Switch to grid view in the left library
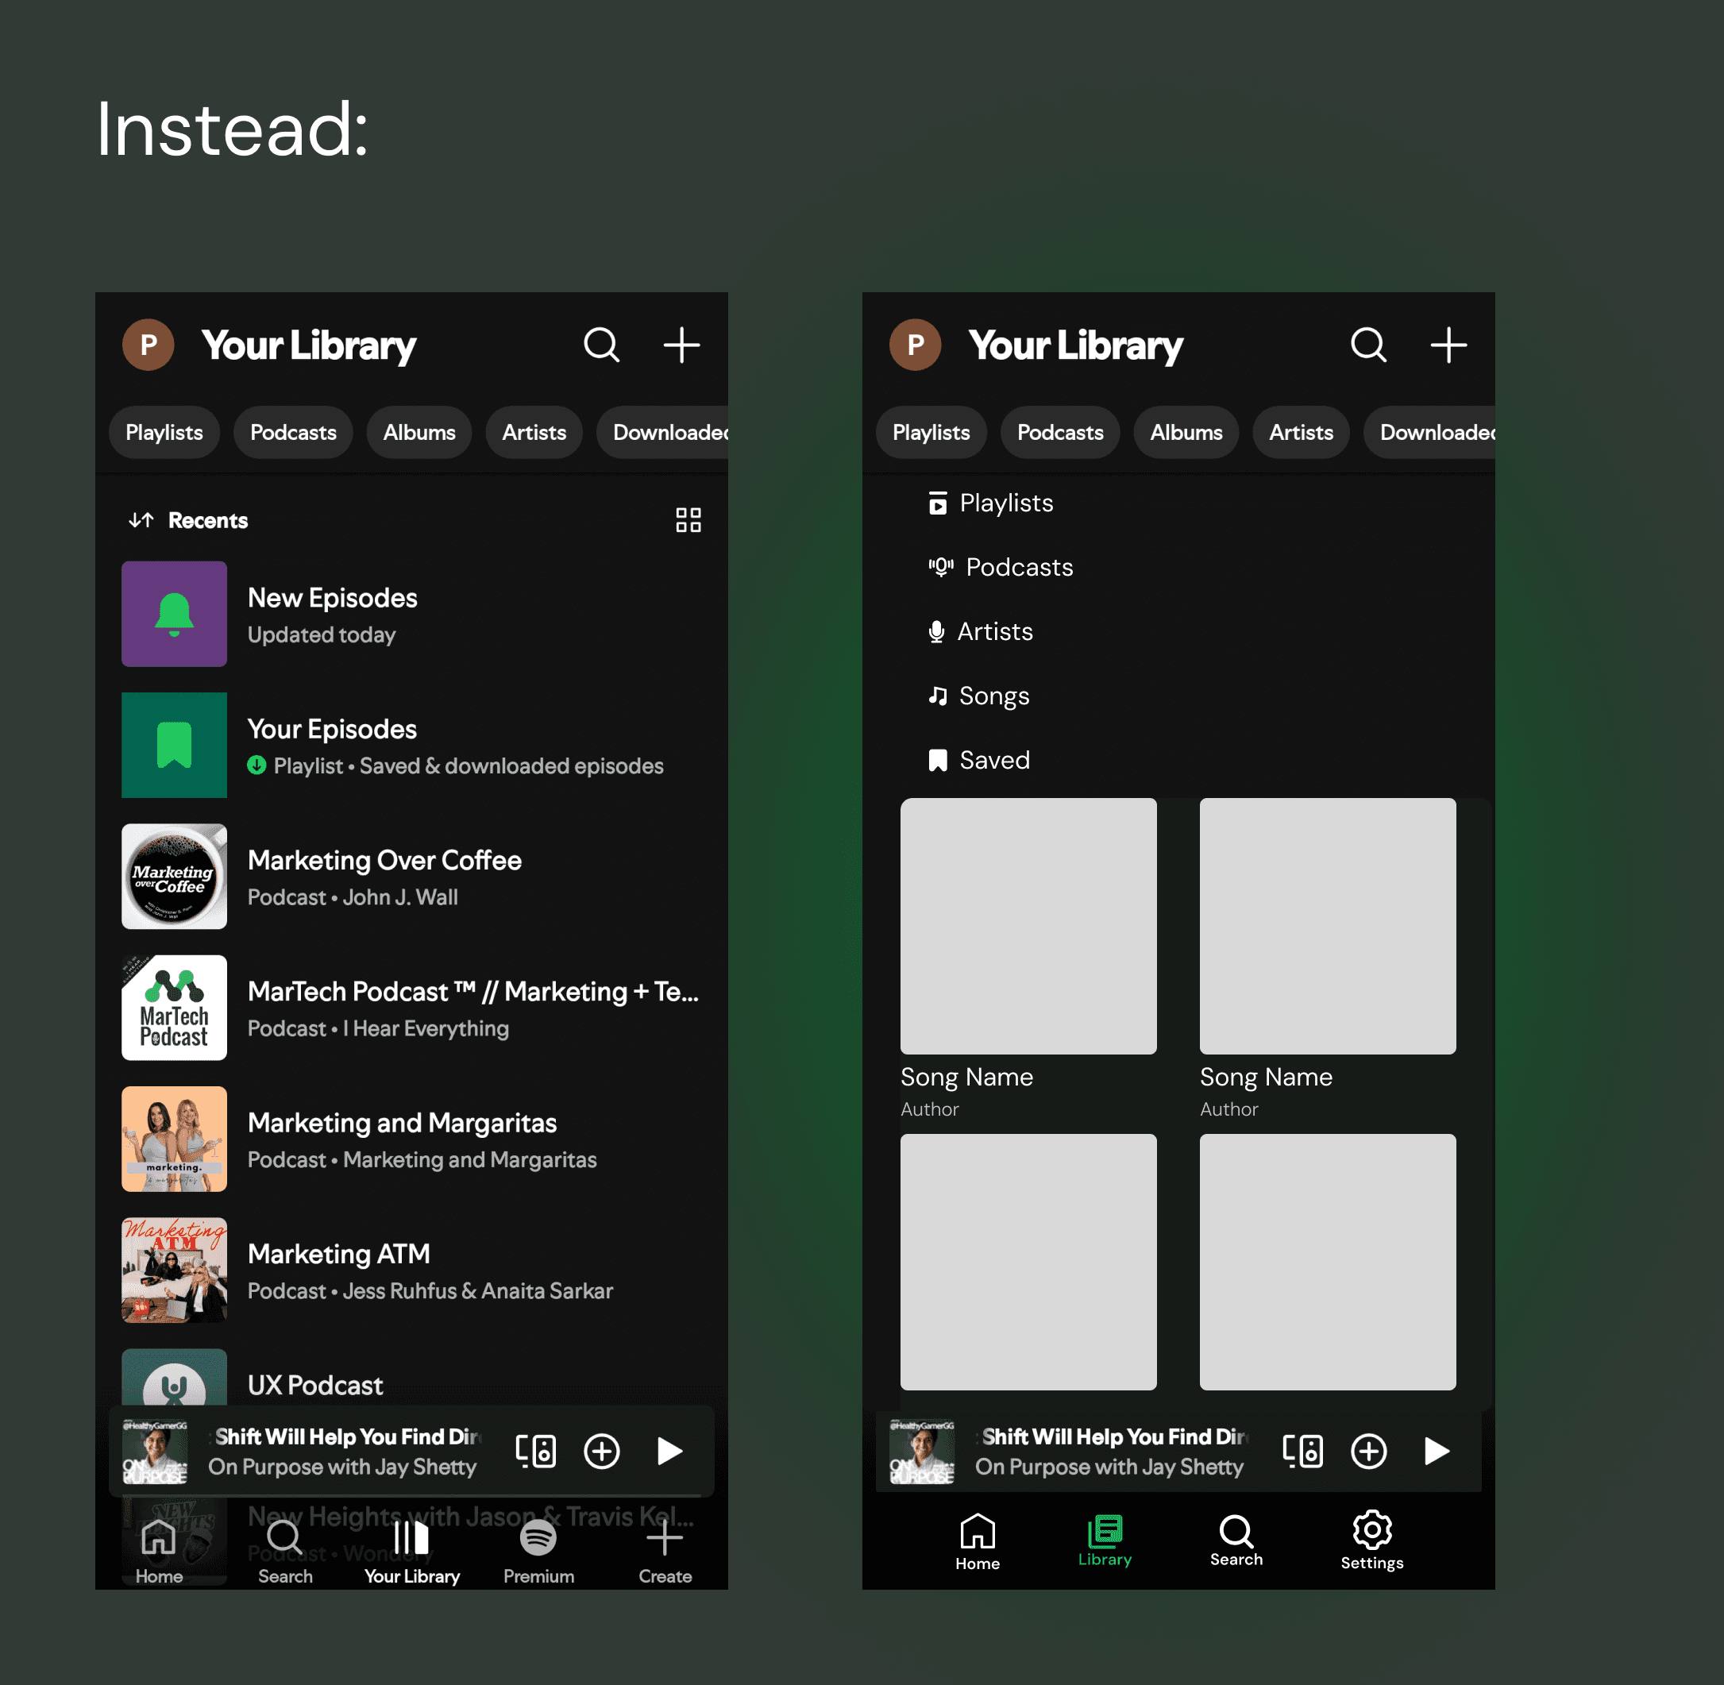Viewport: 1724px width, 1685px height. pyautogui.click(x=688, y=519)
